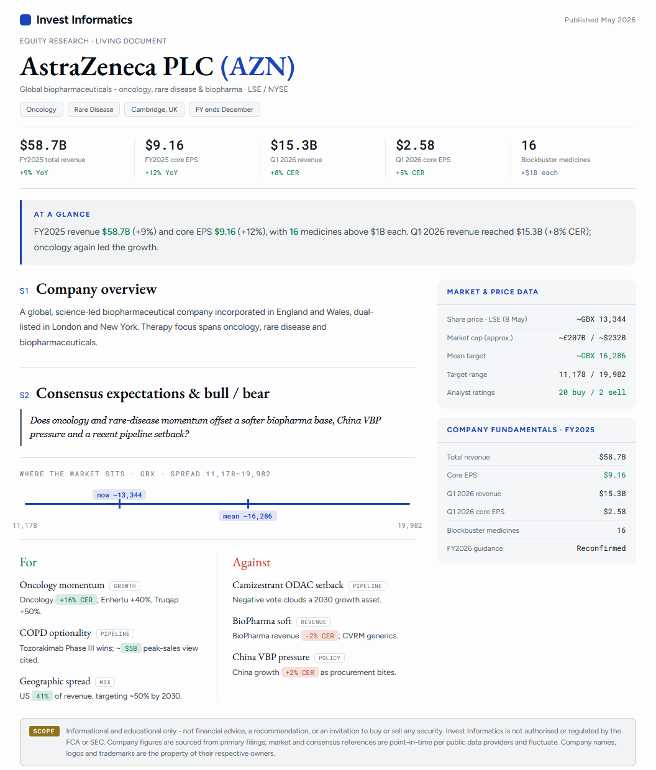
Task: Click the PIPELINE tag beside COPD optionality
Action: (x=115, y=634)
